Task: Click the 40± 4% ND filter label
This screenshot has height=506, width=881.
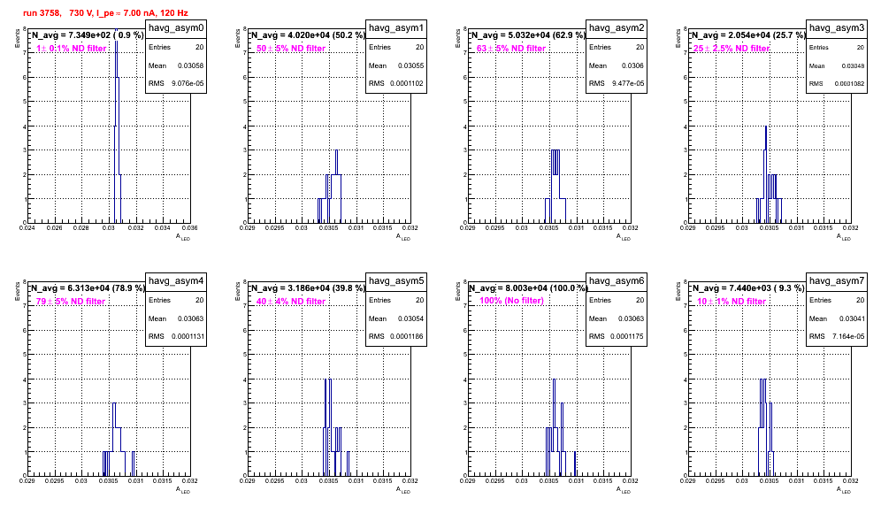Action: click(291, 302)
